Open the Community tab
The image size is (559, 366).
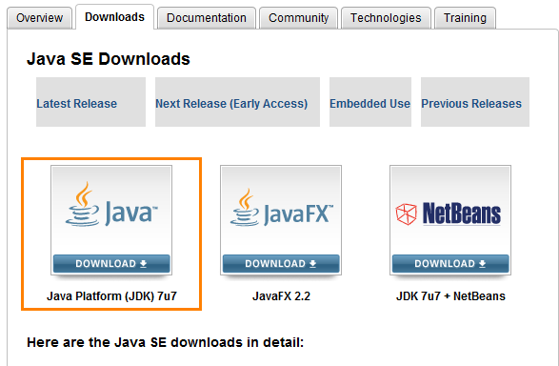(298, 18)
